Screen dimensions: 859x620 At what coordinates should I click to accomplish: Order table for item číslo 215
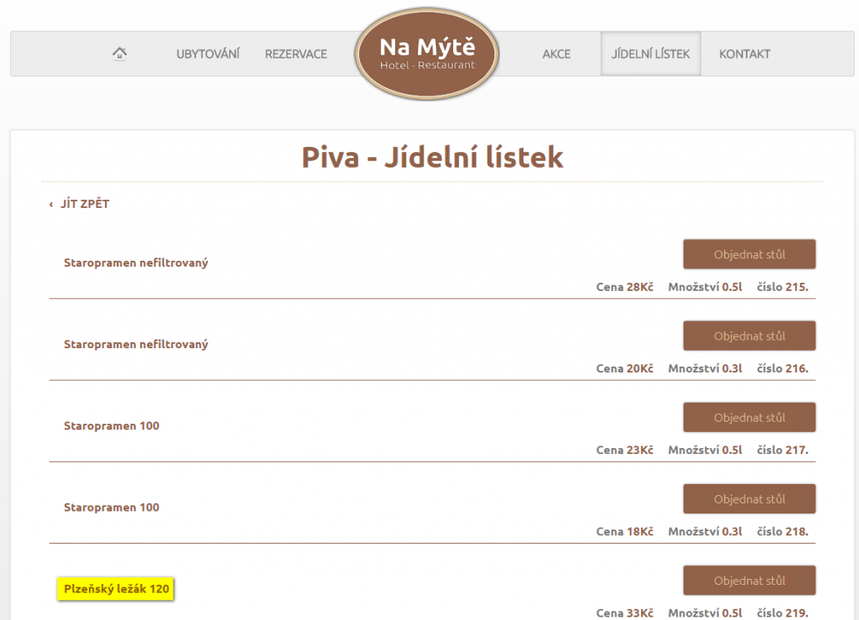[749, 254]
